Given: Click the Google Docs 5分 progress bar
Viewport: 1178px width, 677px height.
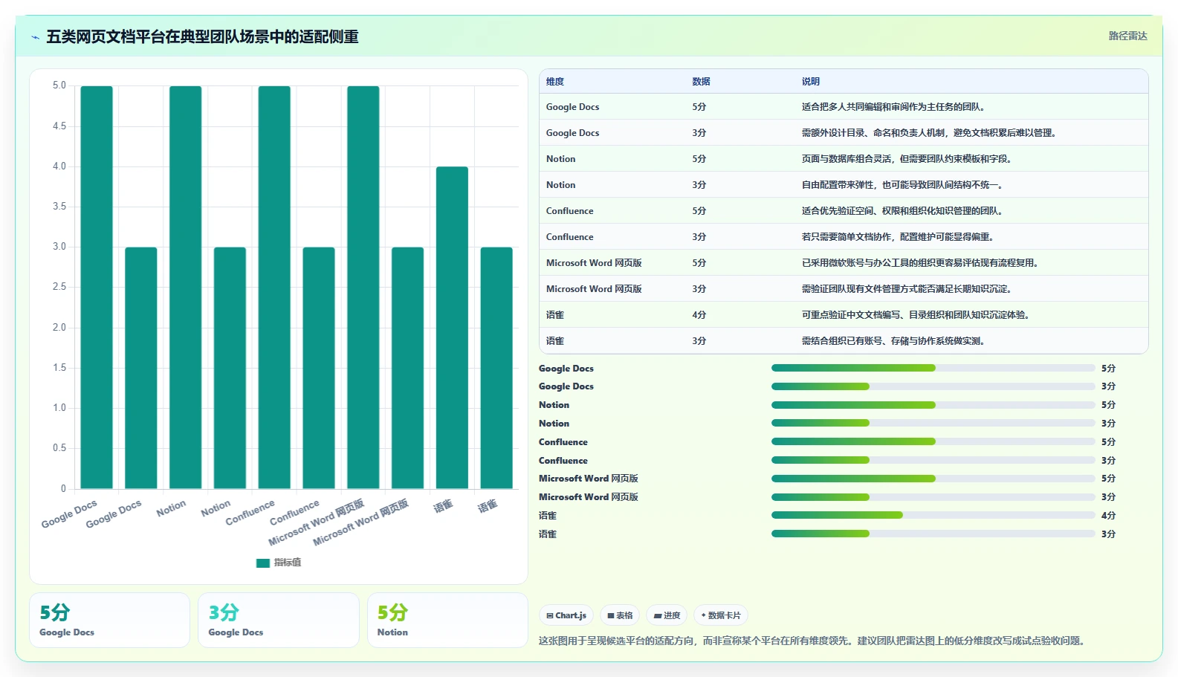Looking at the screenshot, I should (933, 368).
